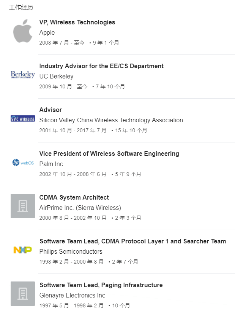The height and width of the screenshot is (315, 235).
Task: Click the SVC Wireless logo
Action: [x=23, y=118]
